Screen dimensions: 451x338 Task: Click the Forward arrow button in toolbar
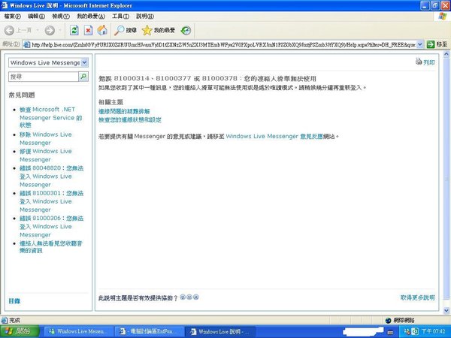coord(50,30)
